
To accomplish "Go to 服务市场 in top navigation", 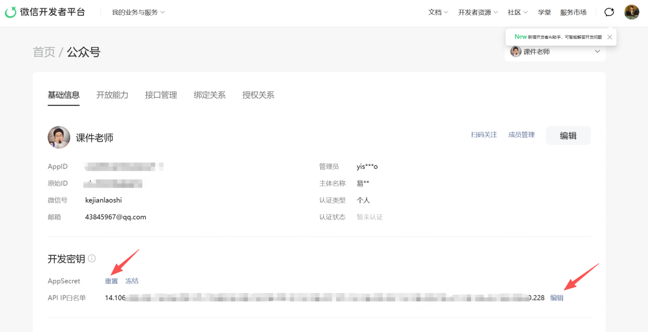I will click(x=573, y=13).
